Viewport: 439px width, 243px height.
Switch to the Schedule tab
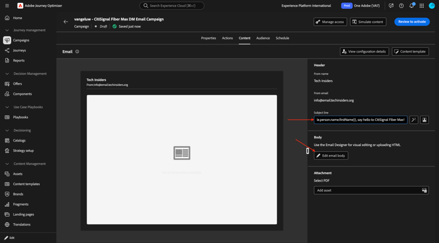coord(282,39)
